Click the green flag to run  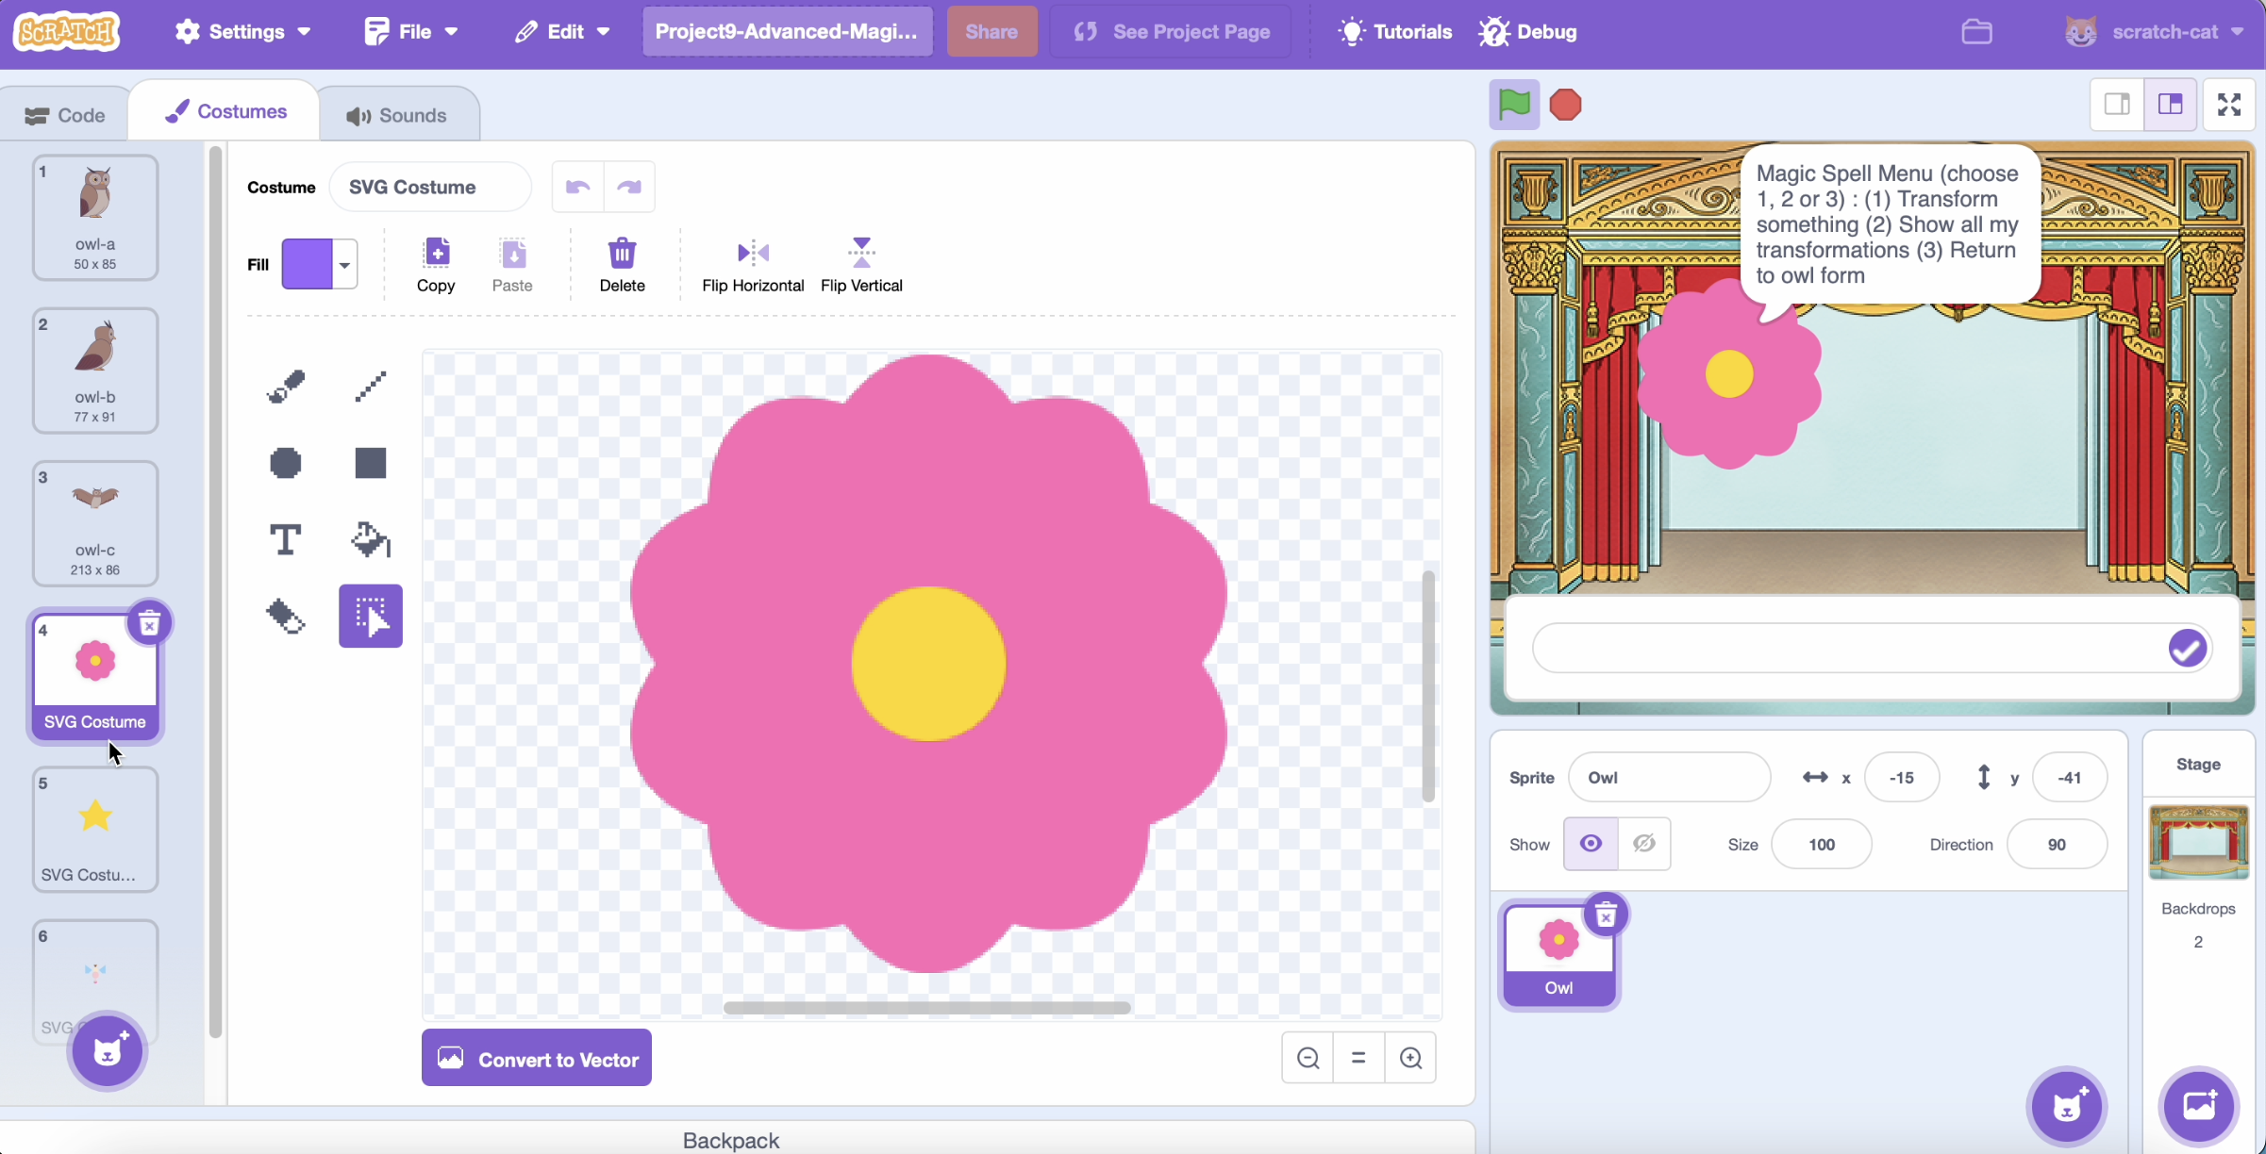[1514, 105]
